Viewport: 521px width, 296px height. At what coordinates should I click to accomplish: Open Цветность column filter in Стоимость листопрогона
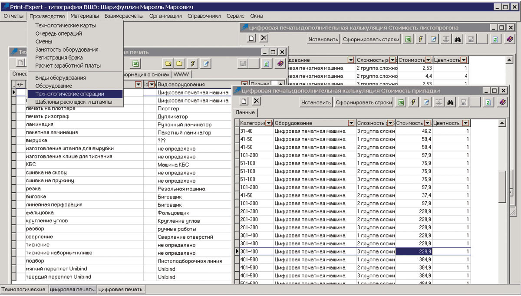pyautogui.click(x=464, y=60)
